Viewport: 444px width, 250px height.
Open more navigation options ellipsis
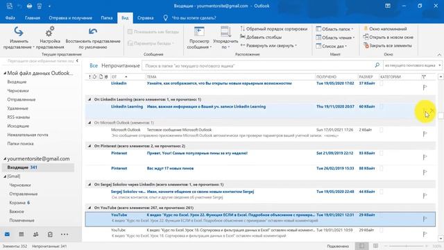[65, 234]
